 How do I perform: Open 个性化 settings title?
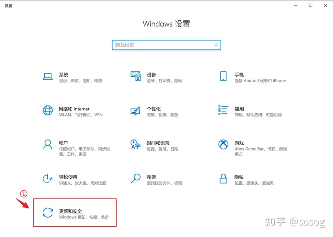coord(154,109)
